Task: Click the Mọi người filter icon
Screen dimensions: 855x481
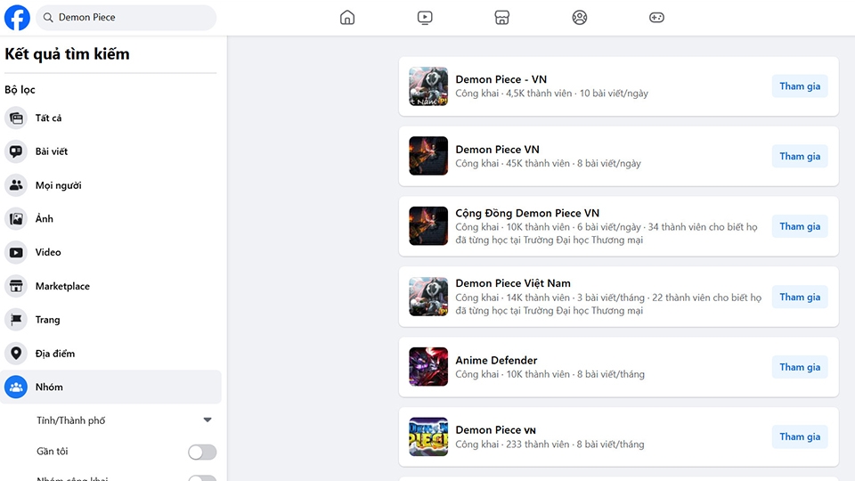Action: [16, 185]
